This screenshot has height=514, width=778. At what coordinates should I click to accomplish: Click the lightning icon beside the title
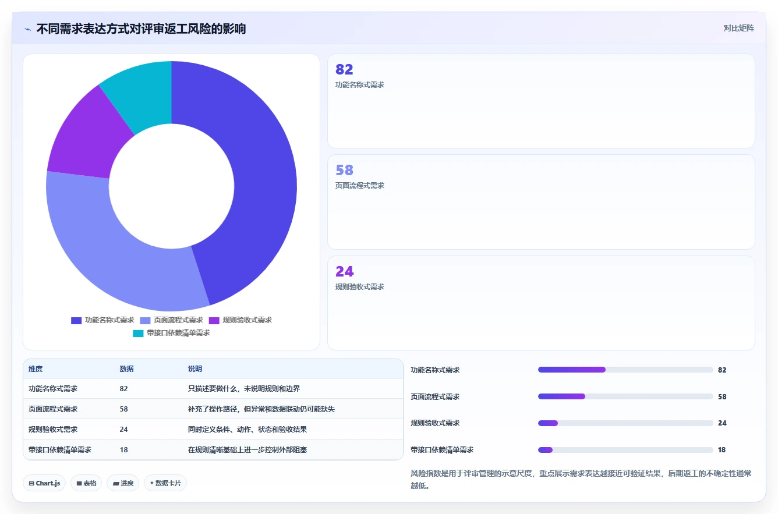coord(27,29)
